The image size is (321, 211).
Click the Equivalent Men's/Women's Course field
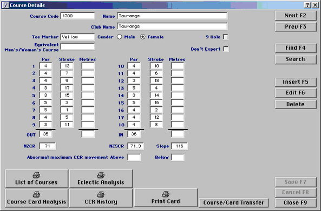(77, 46)
